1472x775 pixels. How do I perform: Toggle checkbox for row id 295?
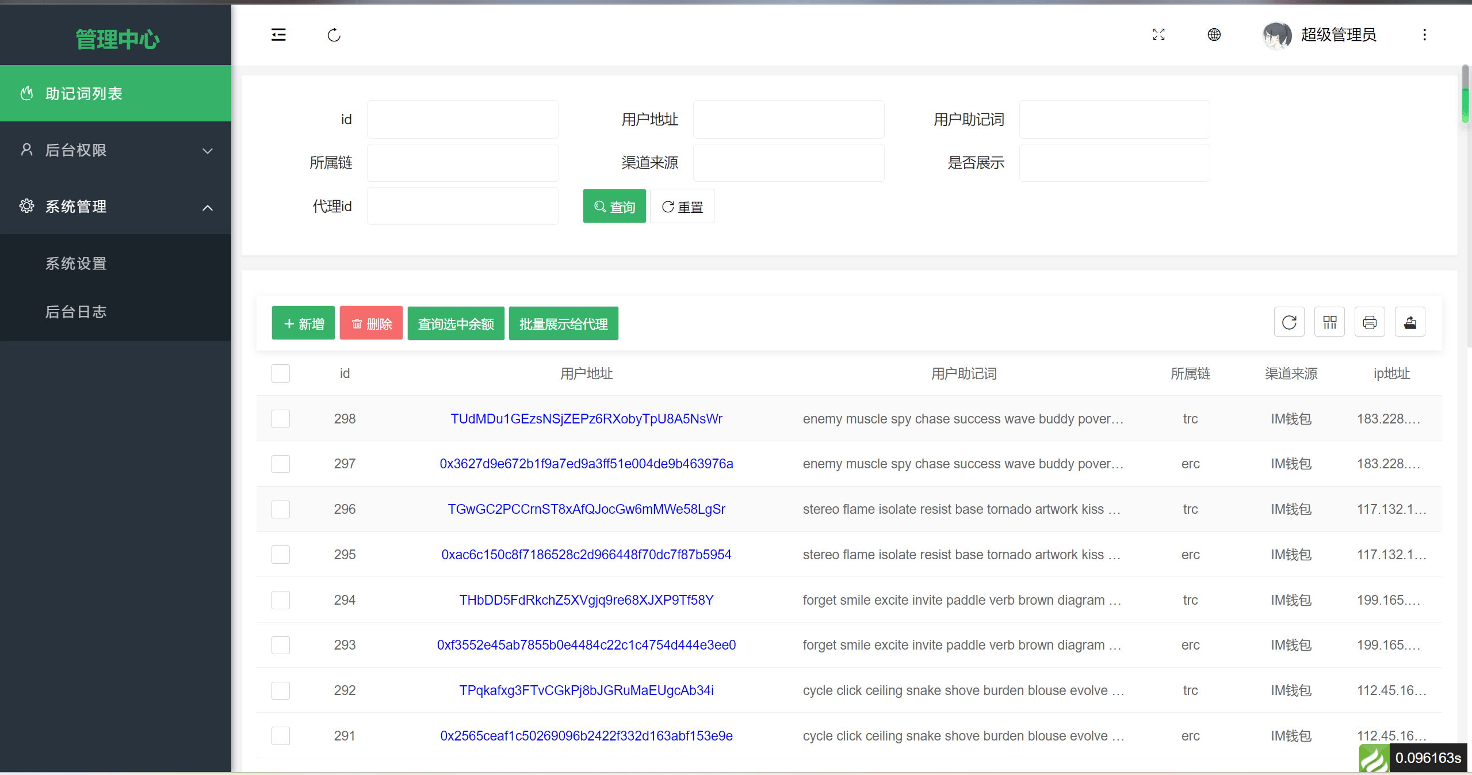click(280, 554)
